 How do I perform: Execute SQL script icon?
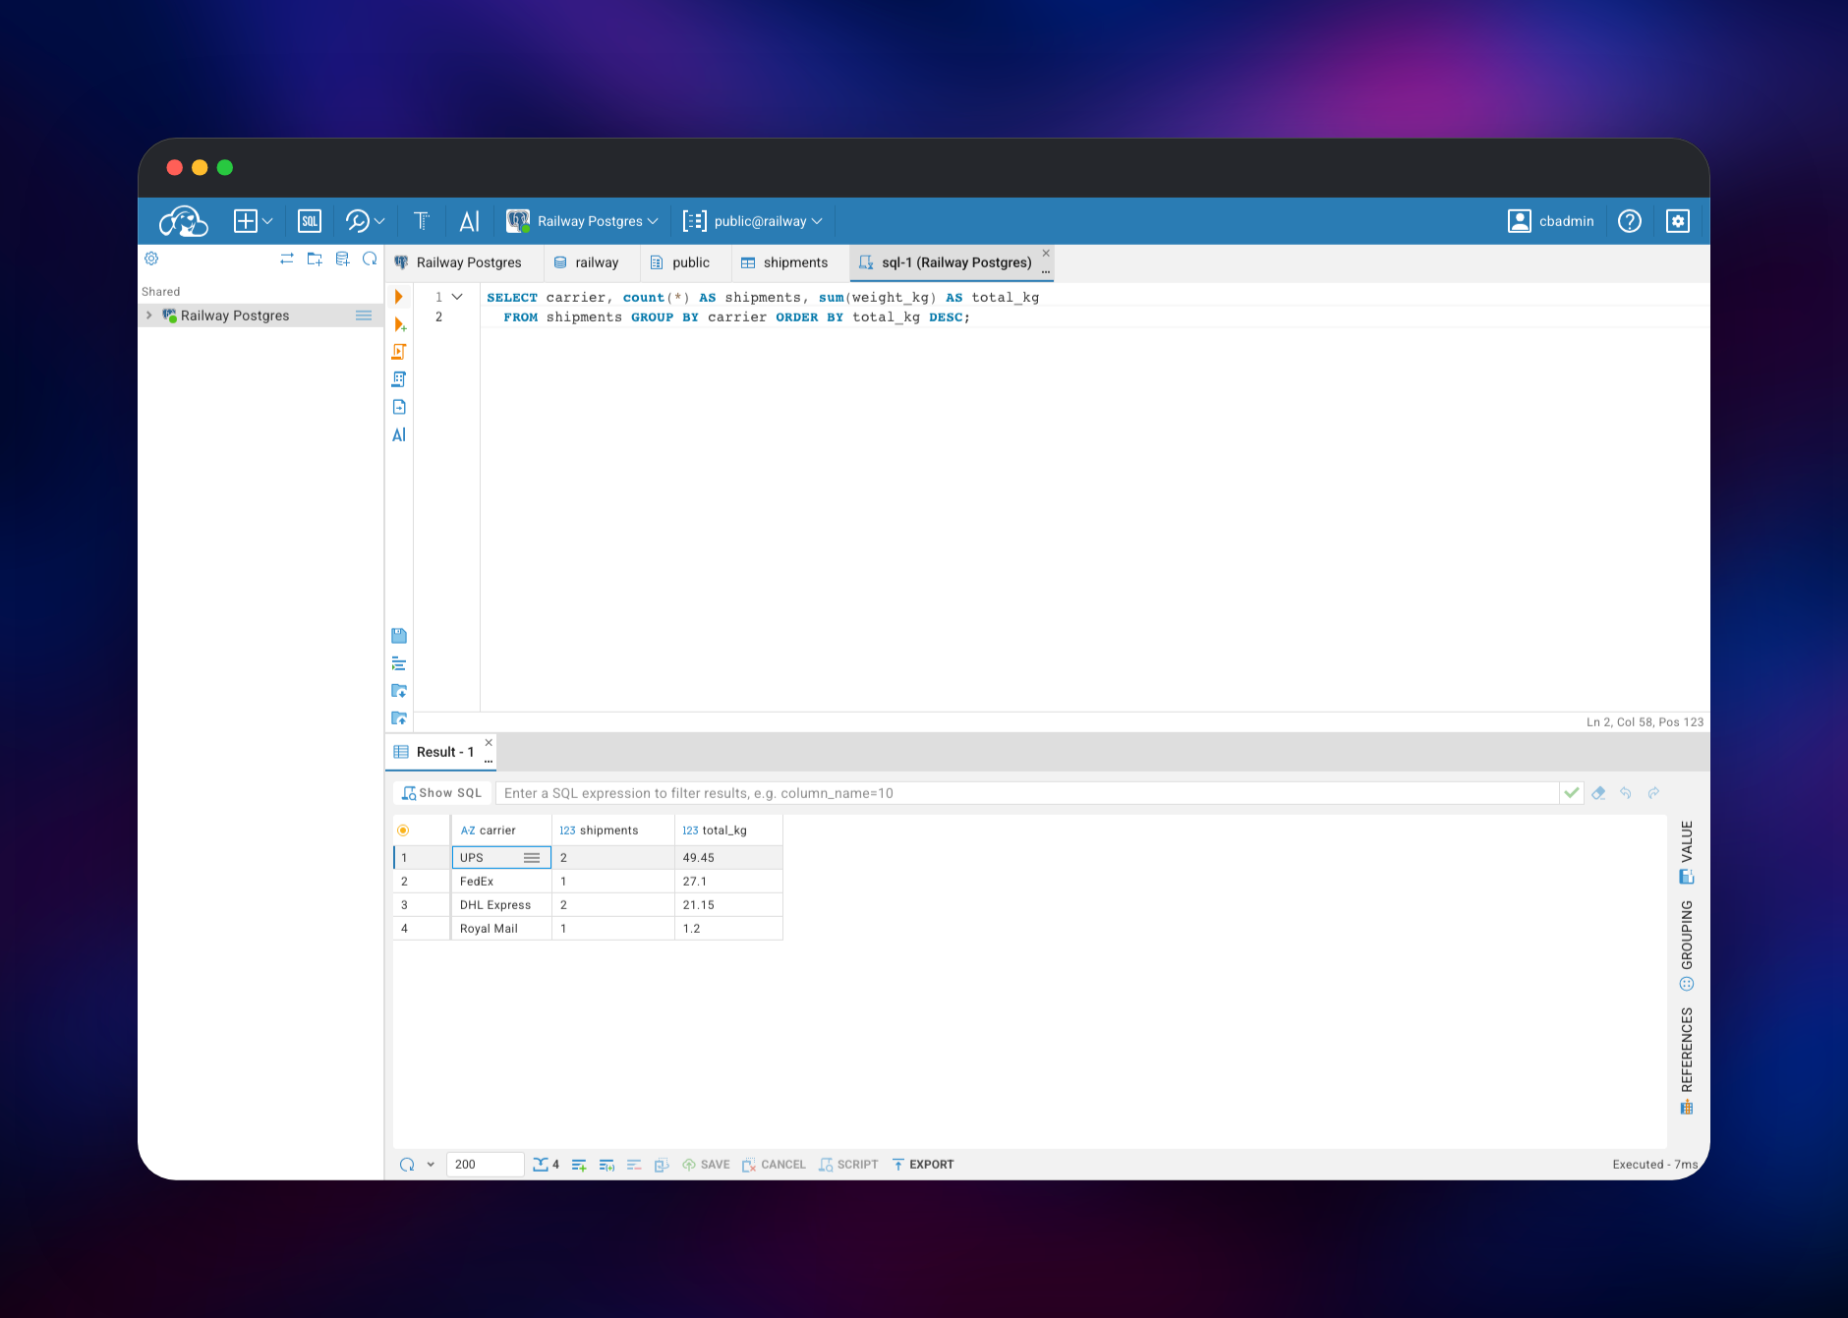click(399, 352)
